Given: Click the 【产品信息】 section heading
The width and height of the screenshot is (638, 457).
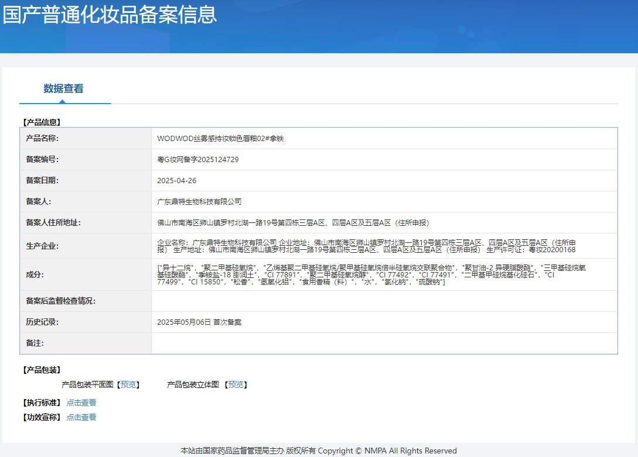Looking at the screenshot, I should click(x=41, y=122).
